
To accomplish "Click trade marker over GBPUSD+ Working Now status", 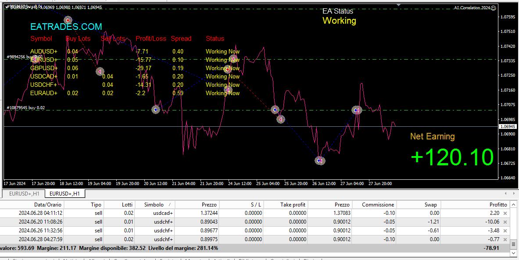I will 227,69.
